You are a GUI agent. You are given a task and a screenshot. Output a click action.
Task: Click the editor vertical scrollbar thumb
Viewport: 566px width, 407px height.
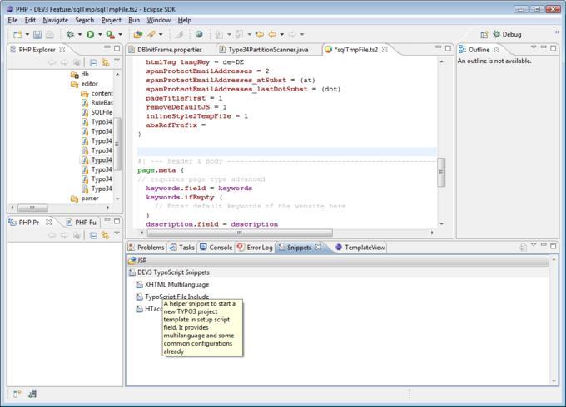[441, 172]
